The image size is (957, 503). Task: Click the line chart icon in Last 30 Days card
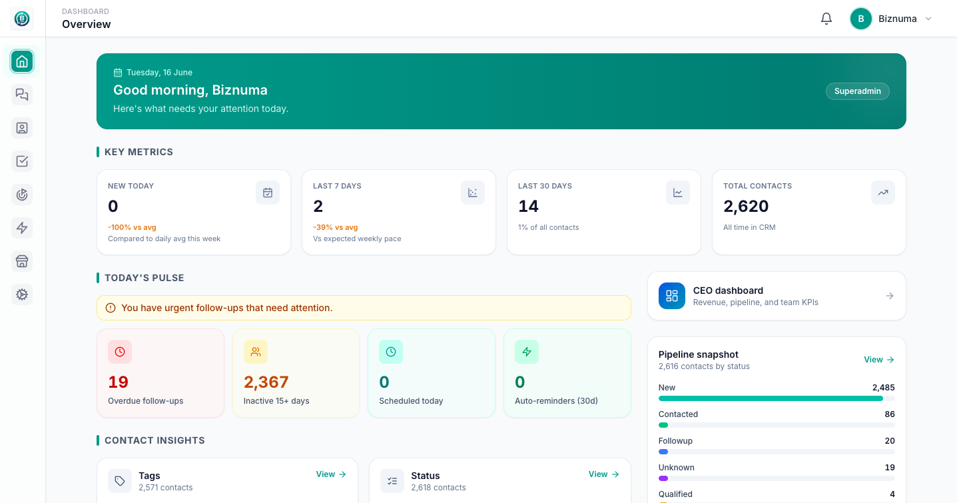tap(678, 193)
